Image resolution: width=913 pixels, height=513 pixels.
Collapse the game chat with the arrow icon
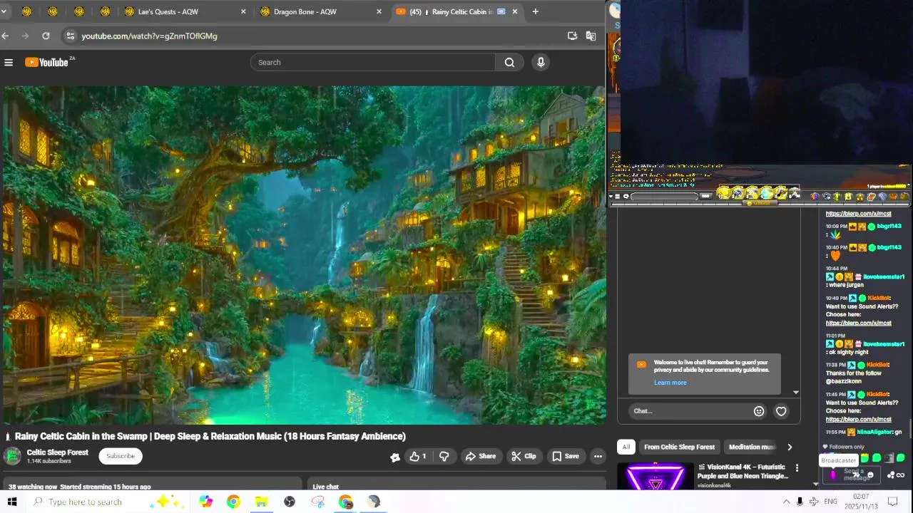(611, 197)
